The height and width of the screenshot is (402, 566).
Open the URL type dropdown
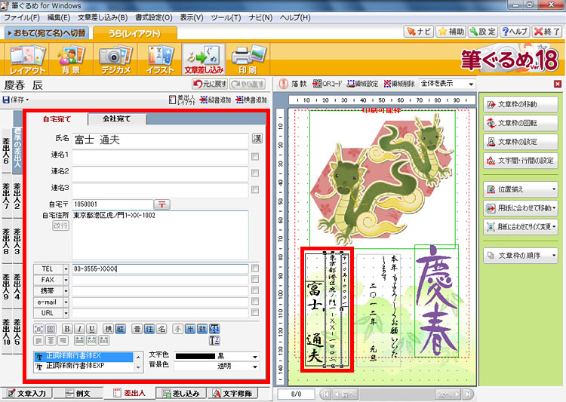click(66, 313)
